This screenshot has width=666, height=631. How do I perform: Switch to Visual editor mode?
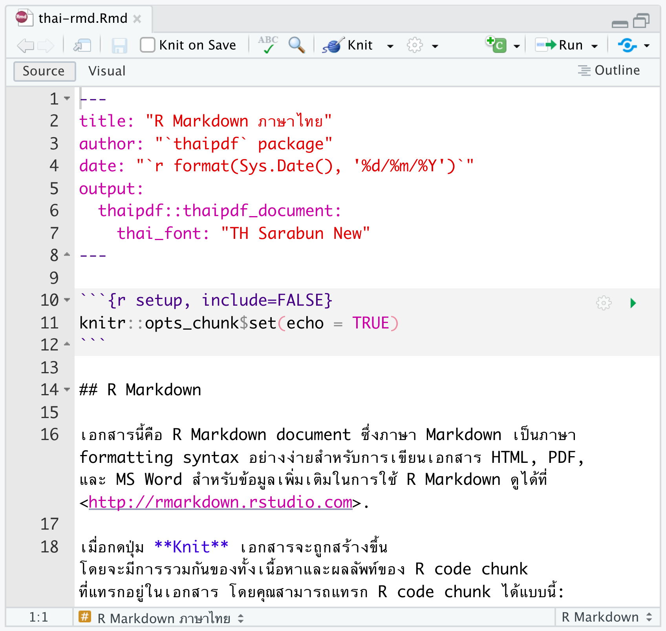pyautogui.click(x=107, y=71)
